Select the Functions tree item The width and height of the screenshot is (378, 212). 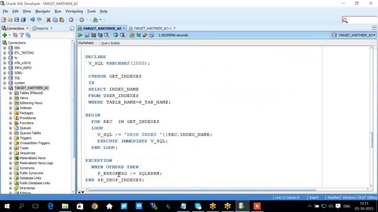26,123
